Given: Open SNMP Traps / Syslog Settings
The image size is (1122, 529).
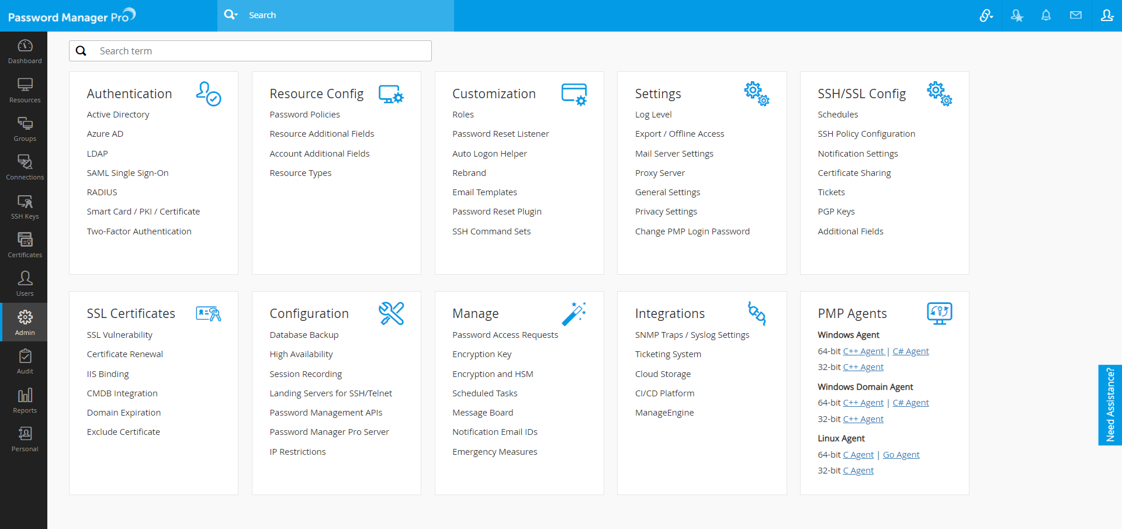Looking at the screenshot, I should tap(692, 335).
